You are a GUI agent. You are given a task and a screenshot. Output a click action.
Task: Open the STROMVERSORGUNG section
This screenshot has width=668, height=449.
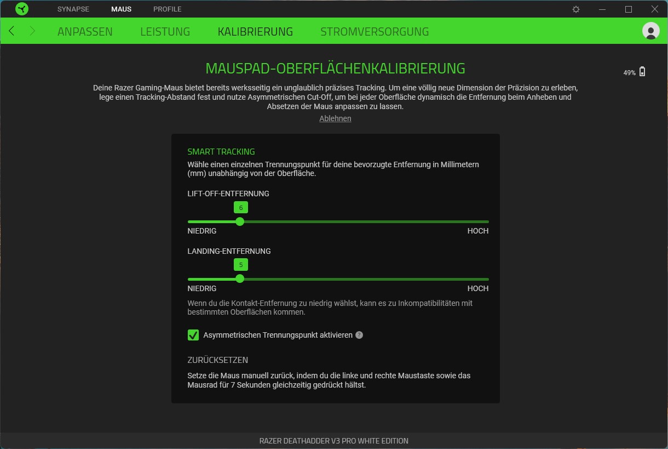pos(375,32)
